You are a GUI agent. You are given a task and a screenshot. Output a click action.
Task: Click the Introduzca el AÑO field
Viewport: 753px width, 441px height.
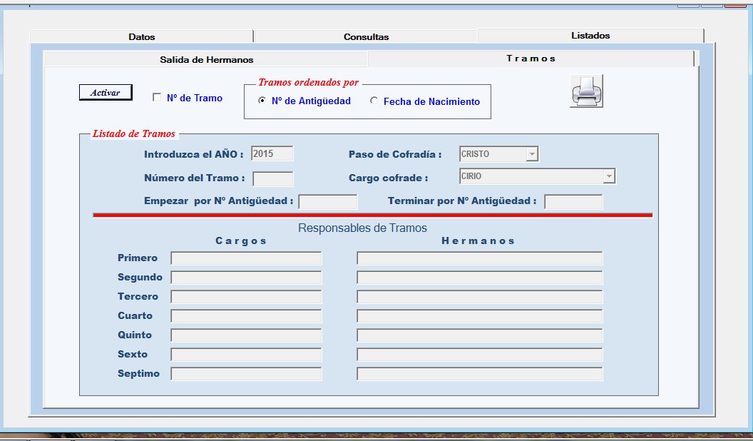tap(272, 153)
